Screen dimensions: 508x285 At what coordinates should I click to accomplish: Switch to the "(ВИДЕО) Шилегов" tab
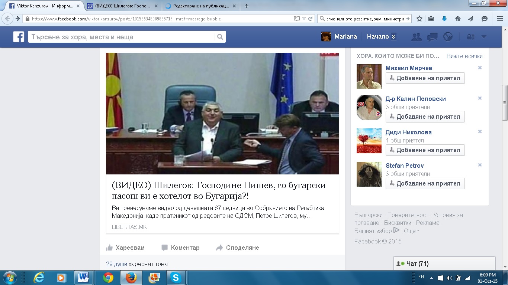pyautogui.click(x=123, y=6)
